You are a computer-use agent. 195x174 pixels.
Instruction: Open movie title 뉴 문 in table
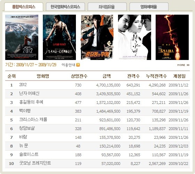[24, 146]
